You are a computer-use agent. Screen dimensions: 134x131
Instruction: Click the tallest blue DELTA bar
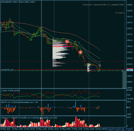[75, 104]
